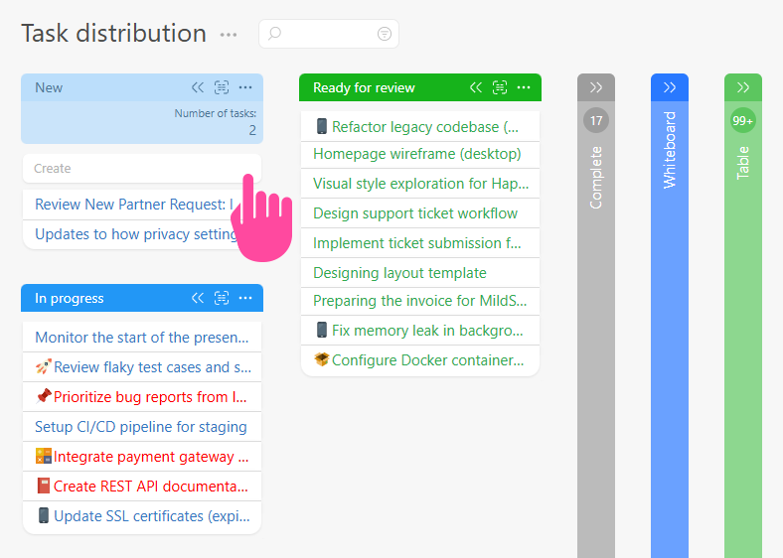This screenshot has height=558, width=783.
Task: Open Task distribution title options menu
Action: coord(229,35)
